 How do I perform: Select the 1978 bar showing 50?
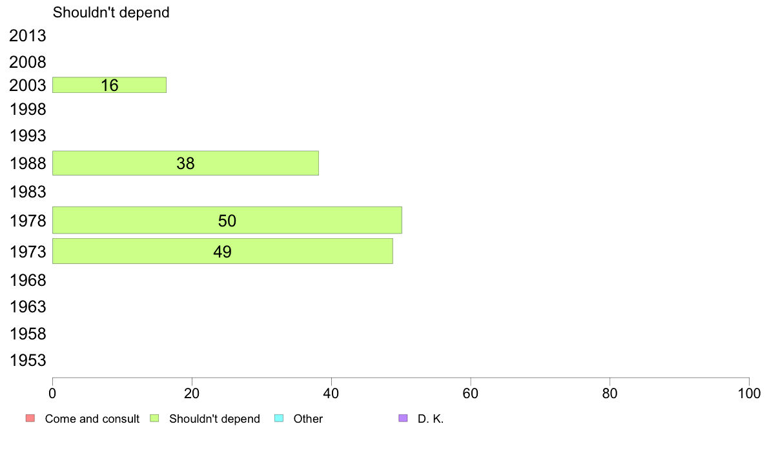click(x=227, y=220)
